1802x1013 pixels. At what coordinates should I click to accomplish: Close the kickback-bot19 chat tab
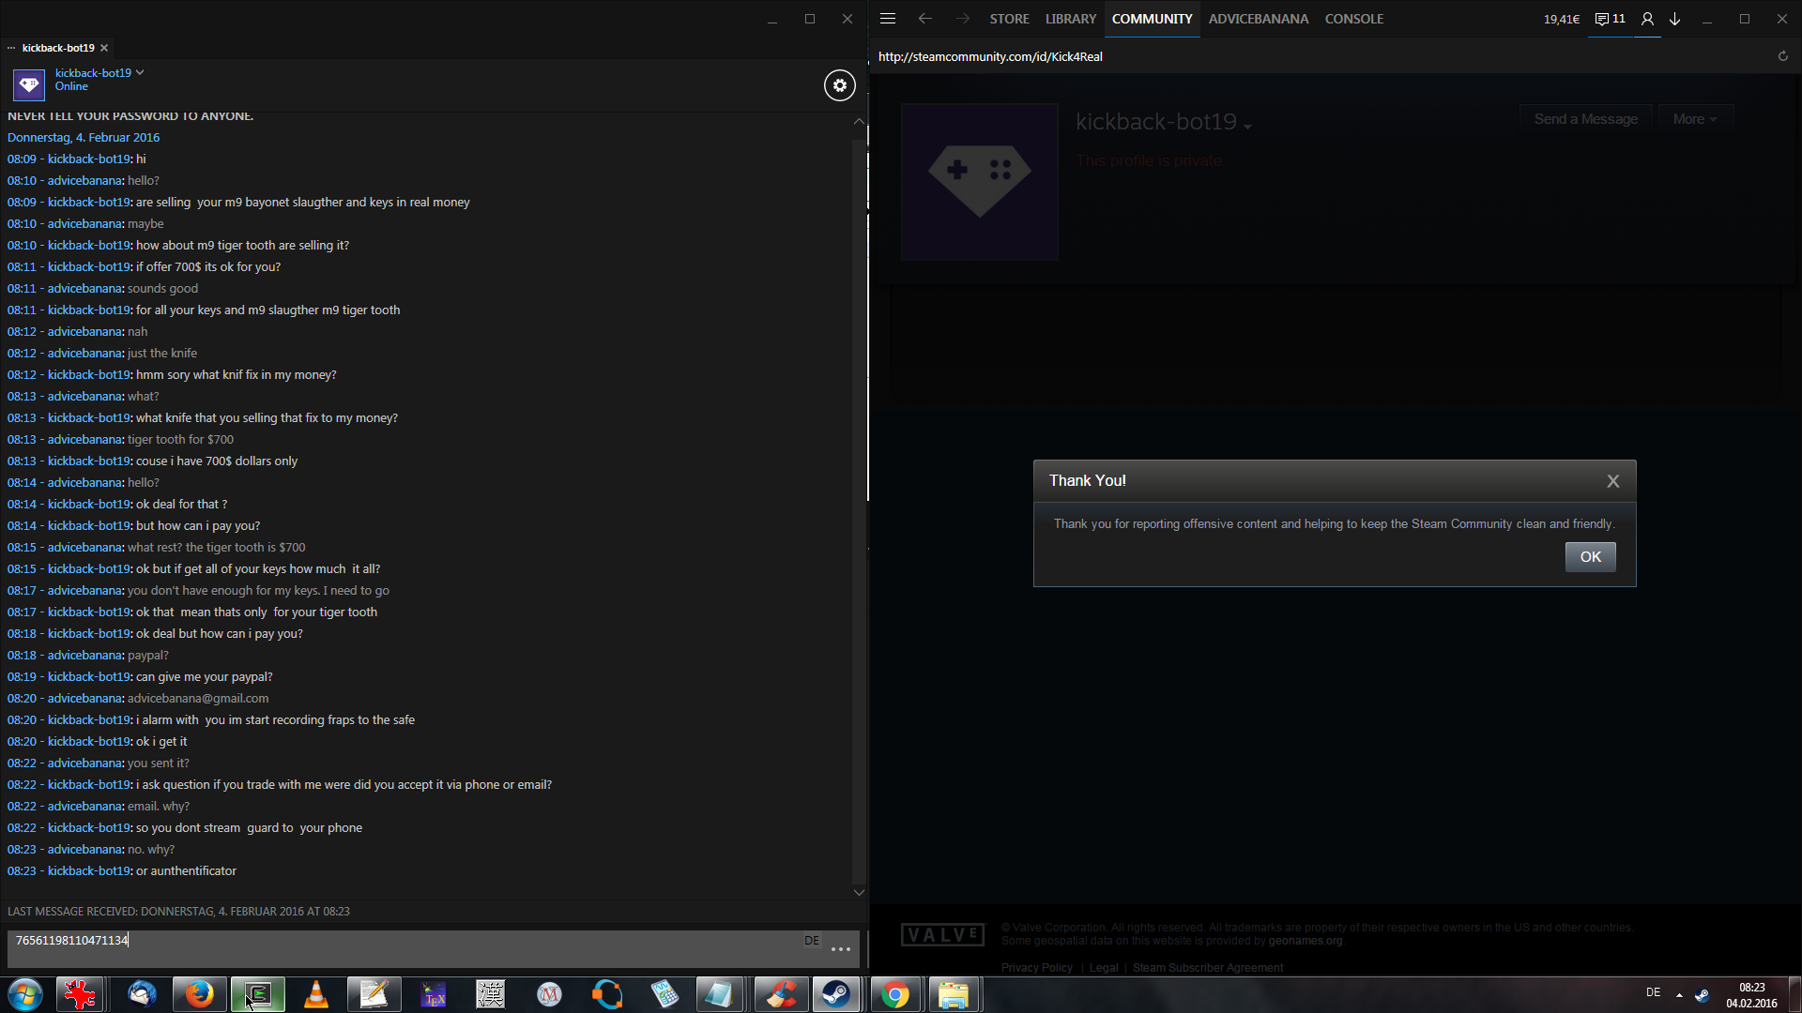tap(104, 48)
